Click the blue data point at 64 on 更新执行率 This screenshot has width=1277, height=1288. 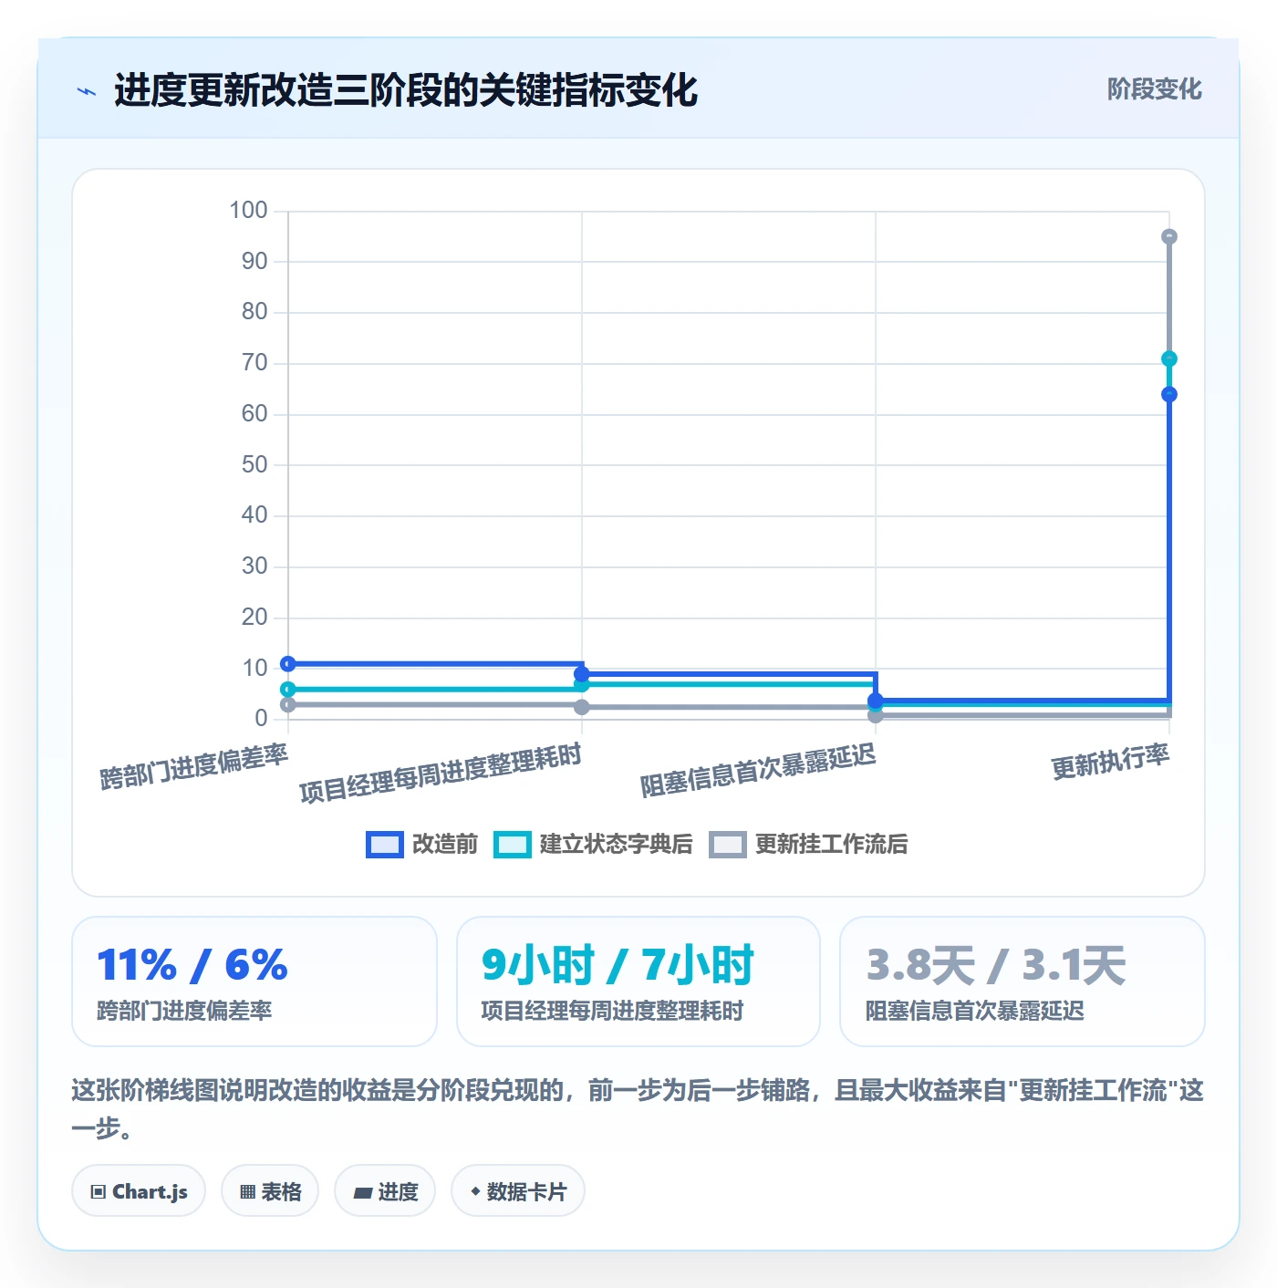[1169, 395]
